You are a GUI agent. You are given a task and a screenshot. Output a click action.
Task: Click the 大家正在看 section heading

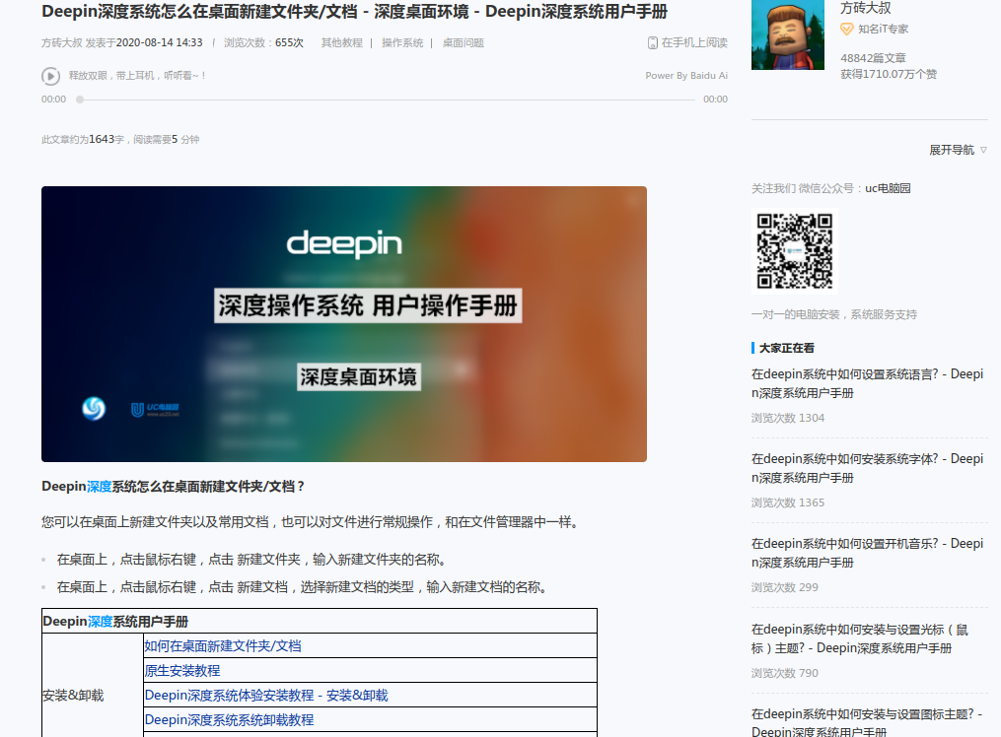(787, 348)
